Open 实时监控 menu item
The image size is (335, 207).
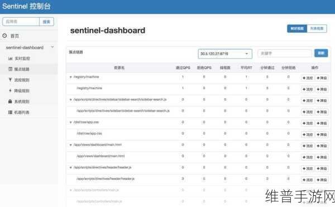click(22, 58)
